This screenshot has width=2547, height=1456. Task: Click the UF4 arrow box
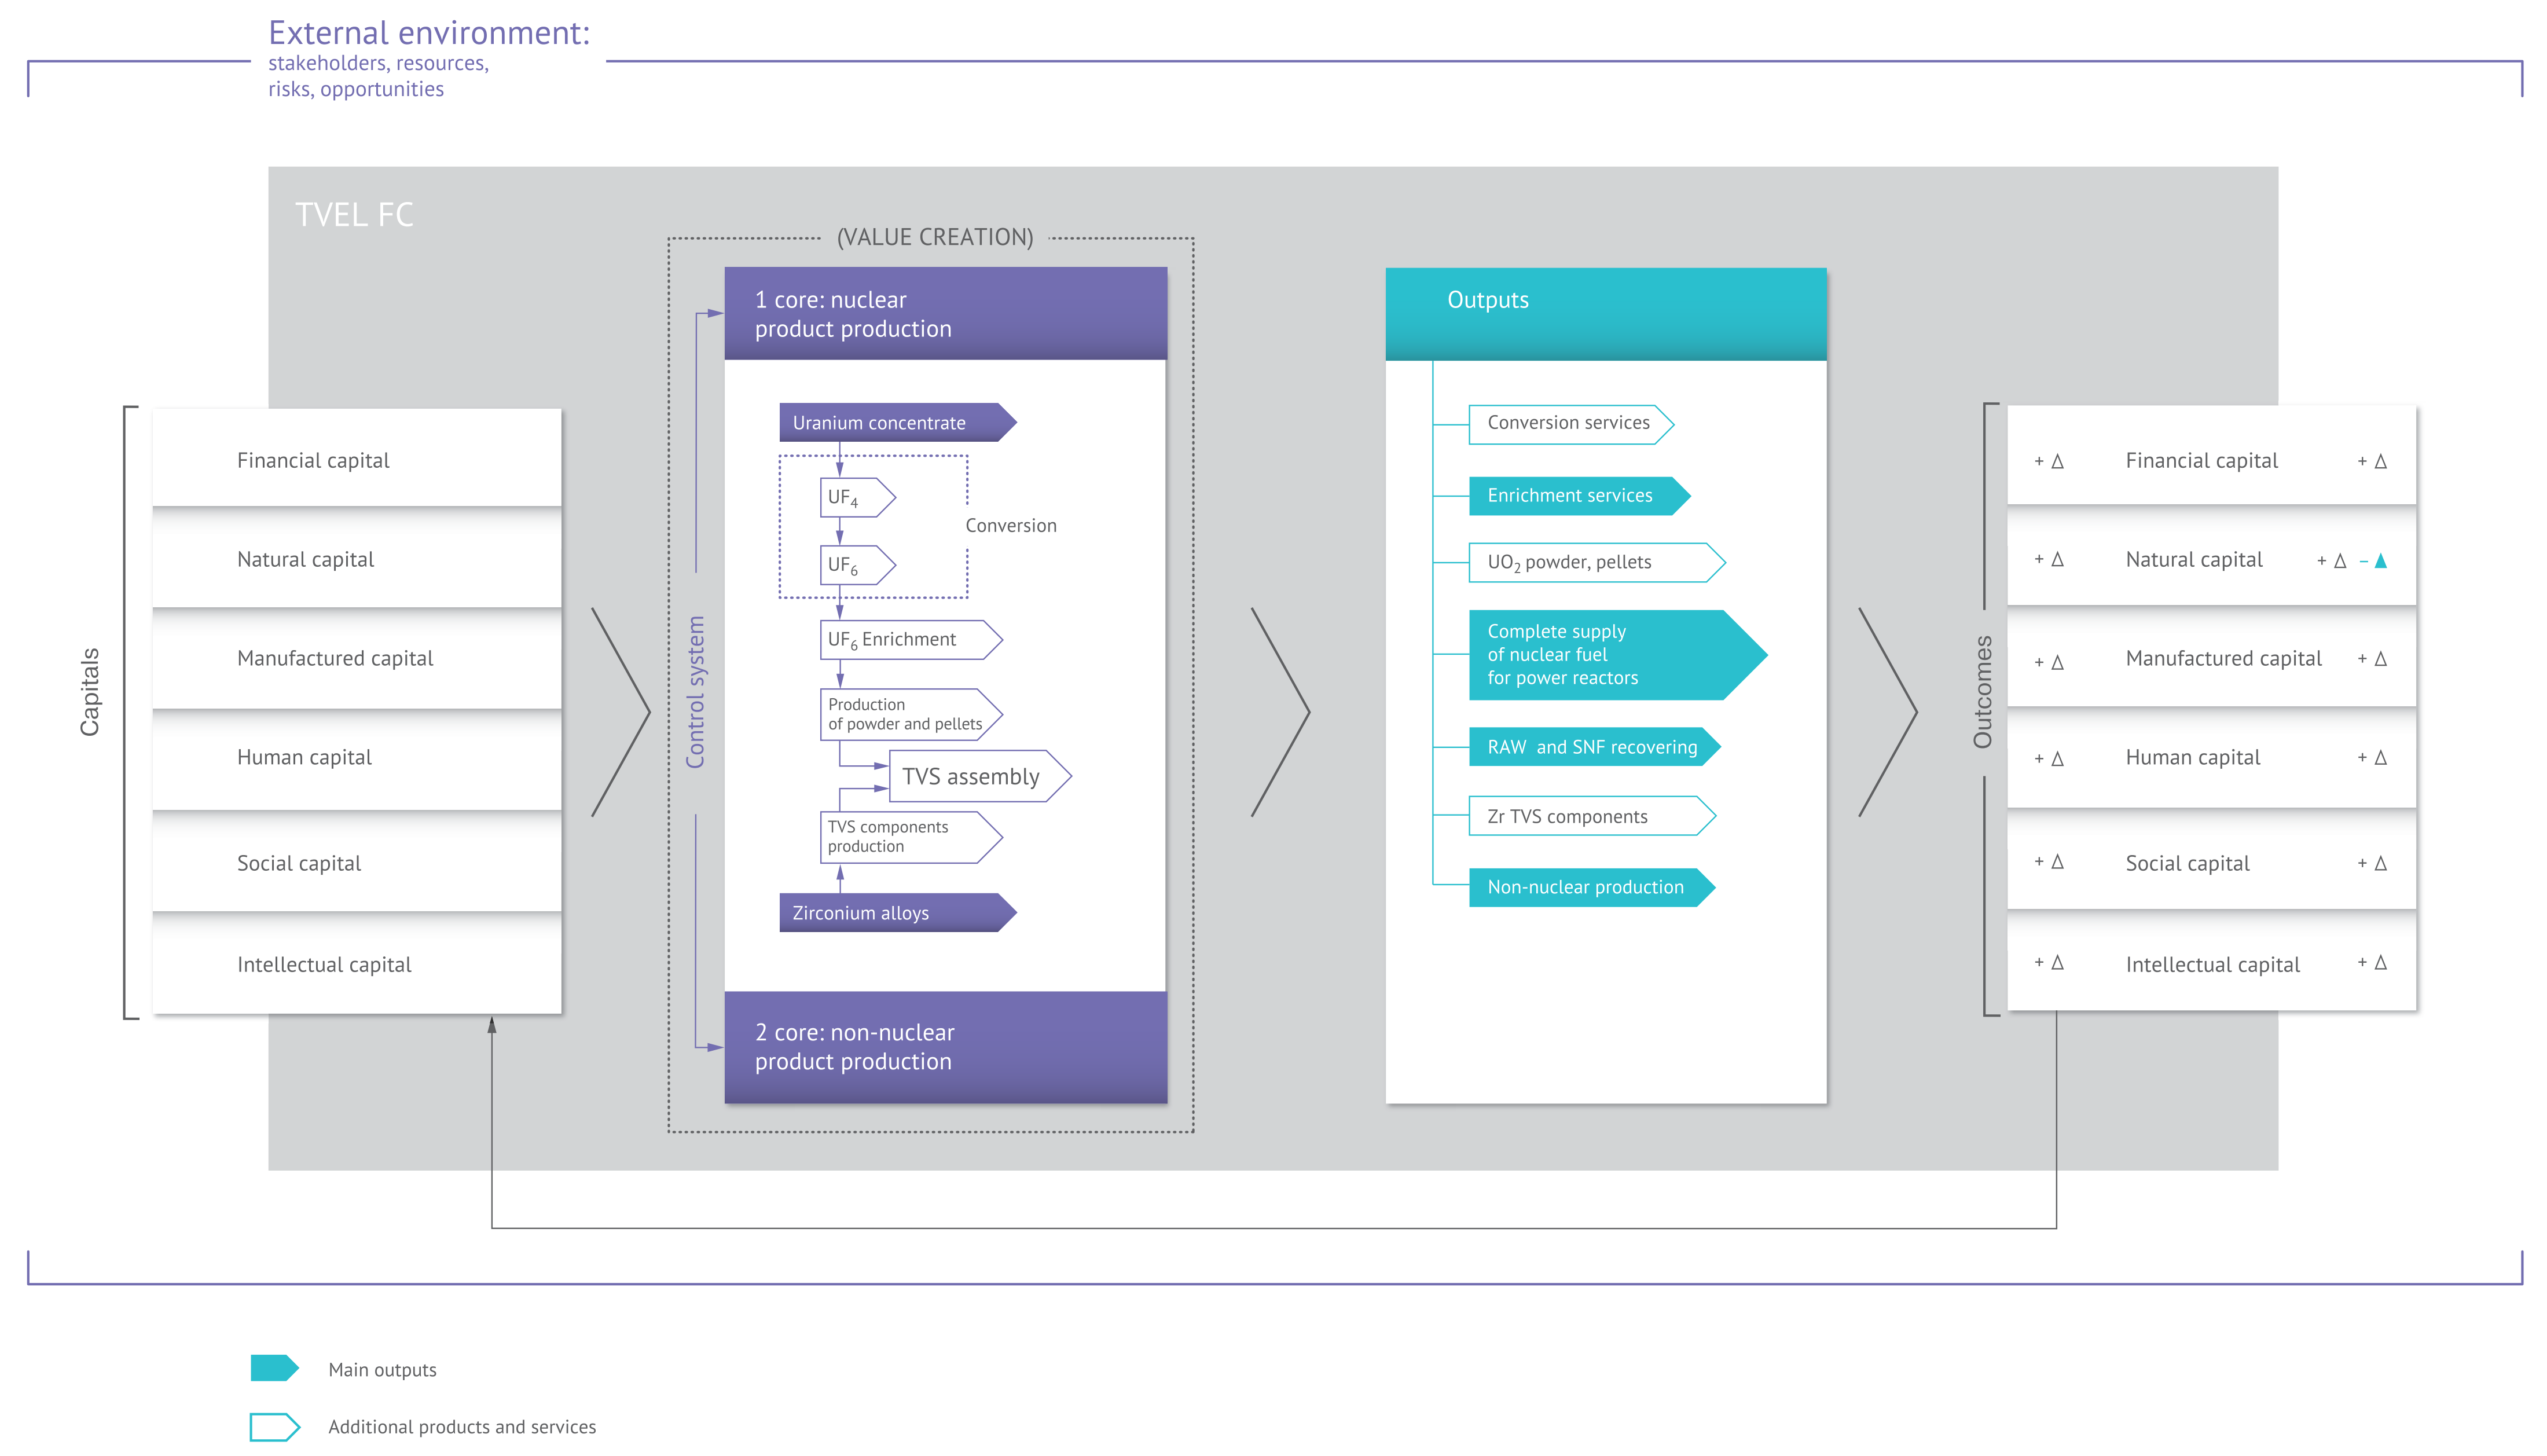(x=858, y=497)
